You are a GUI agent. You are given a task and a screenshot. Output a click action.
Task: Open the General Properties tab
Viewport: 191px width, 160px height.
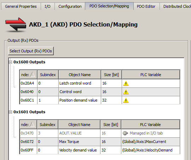coord(21,6)
